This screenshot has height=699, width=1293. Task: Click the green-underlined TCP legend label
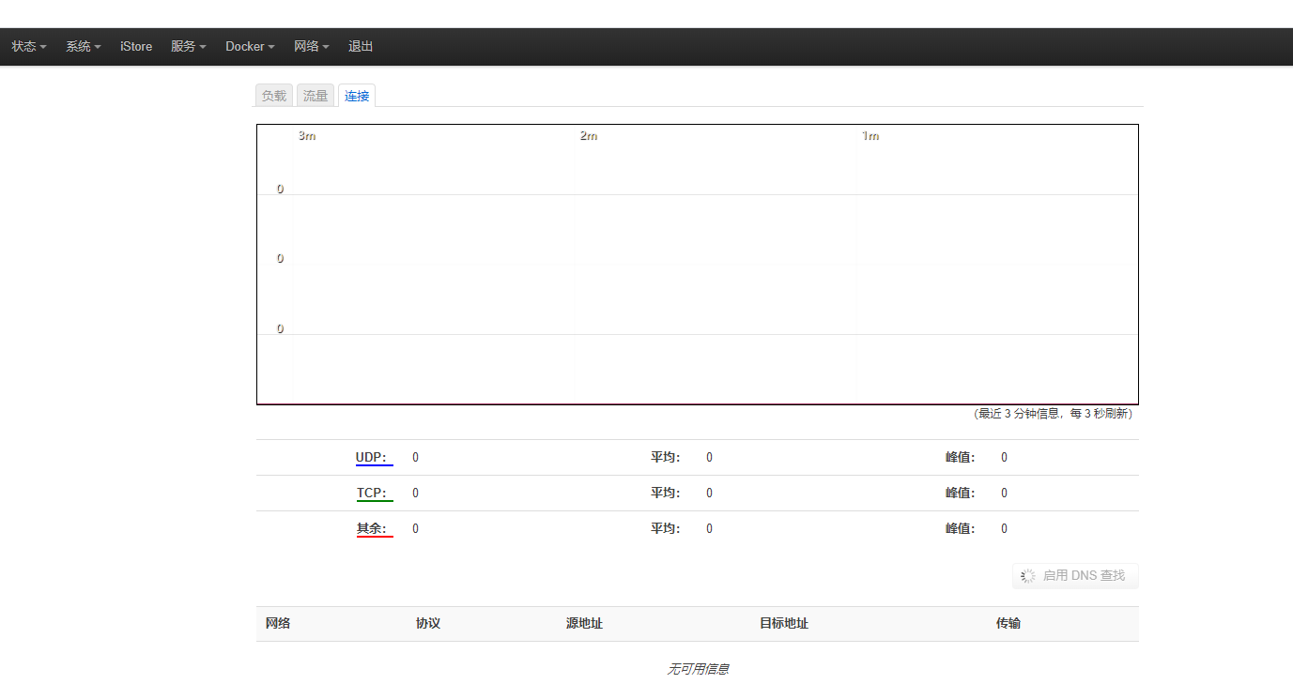373,494
